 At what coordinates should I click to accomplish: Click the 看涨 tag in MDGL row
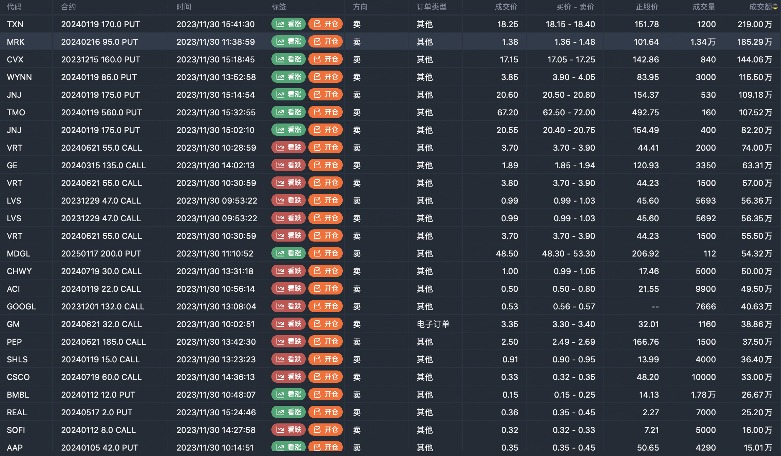click(x=288, y=253)
